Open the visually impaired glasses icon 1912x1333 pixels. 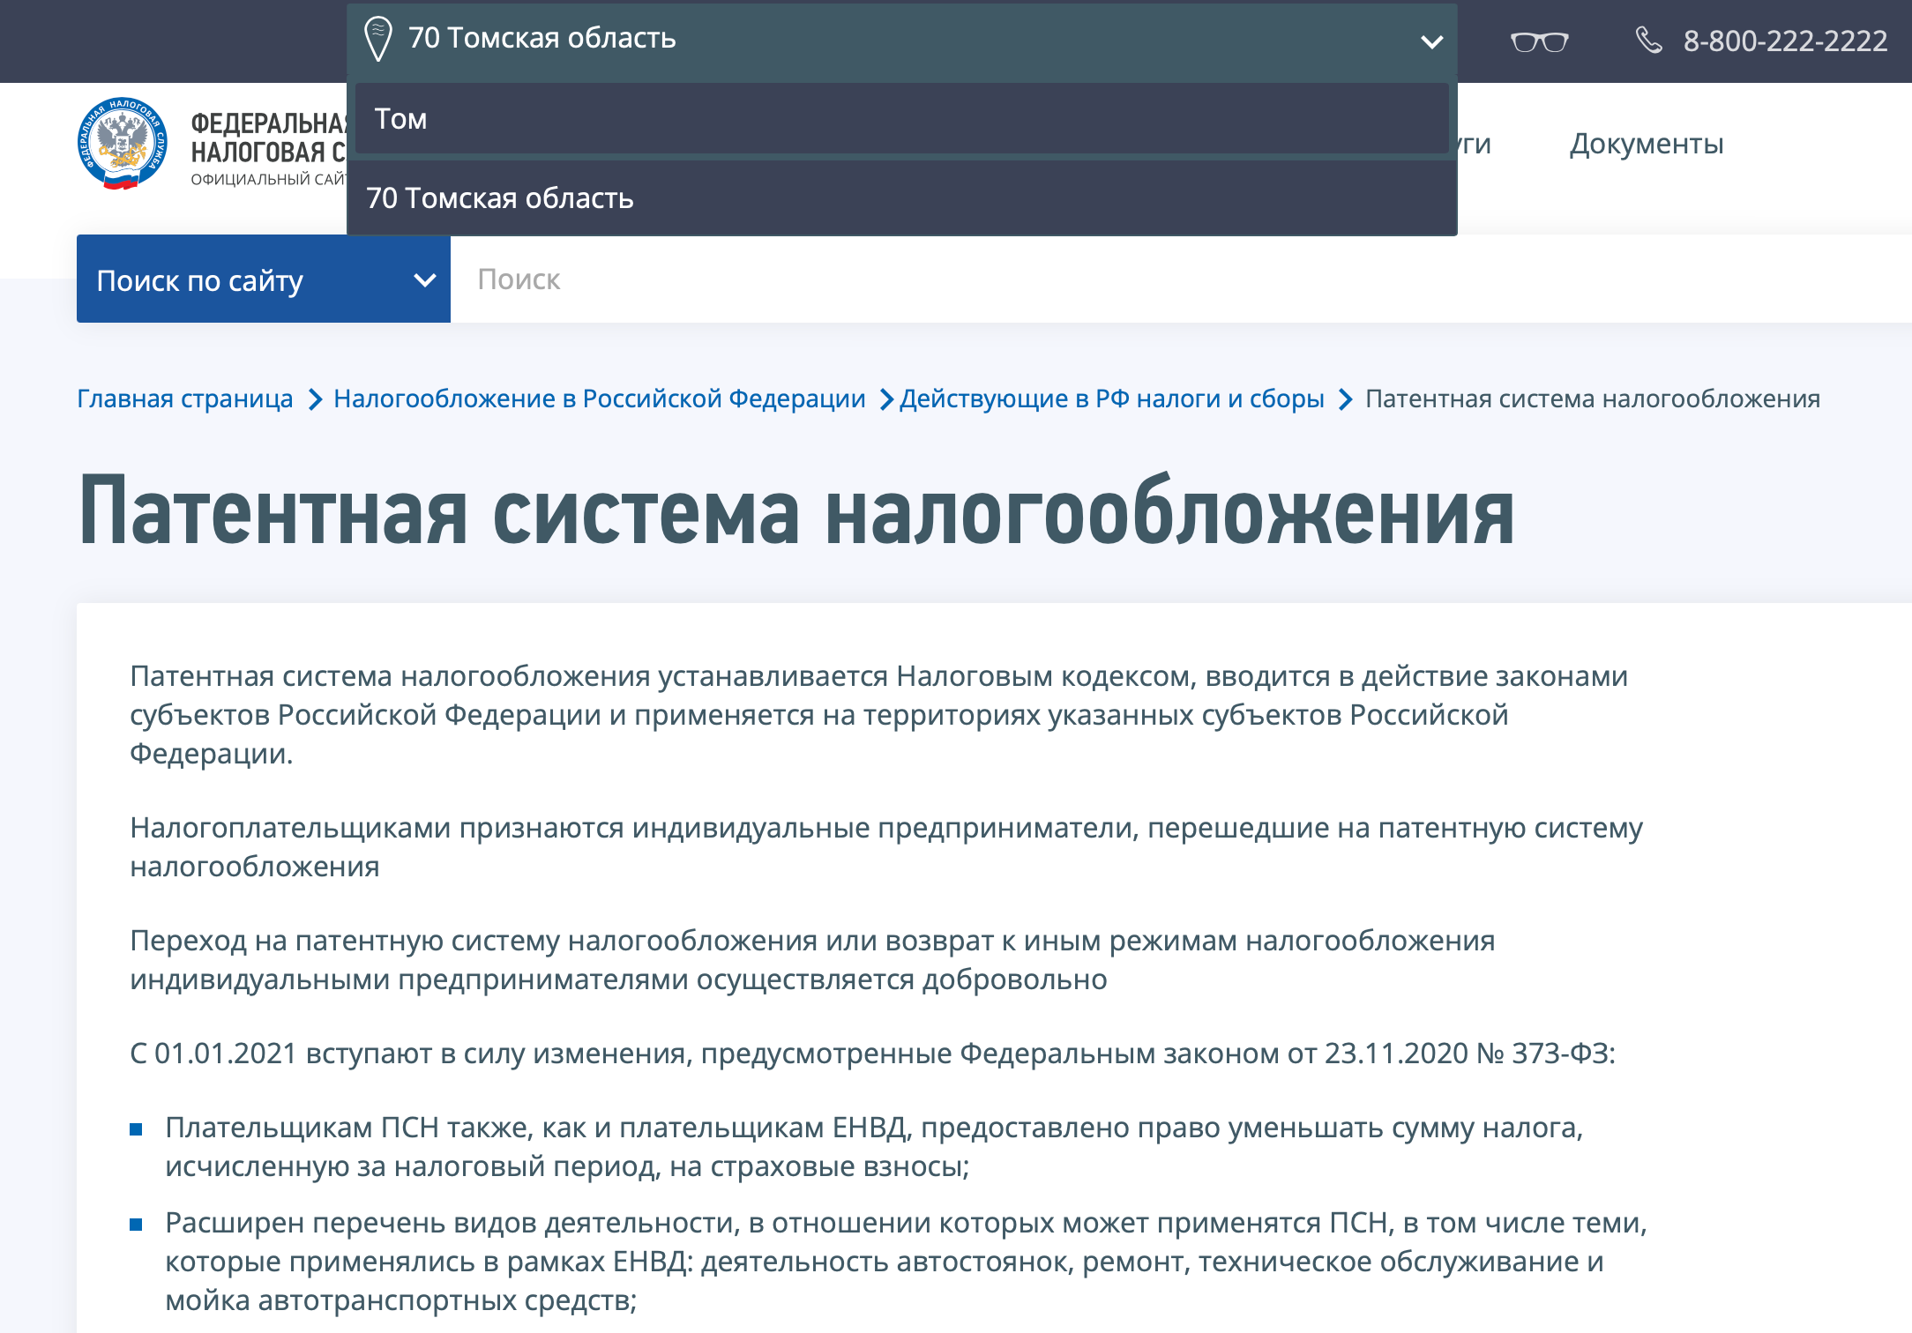click(1539, 41)
